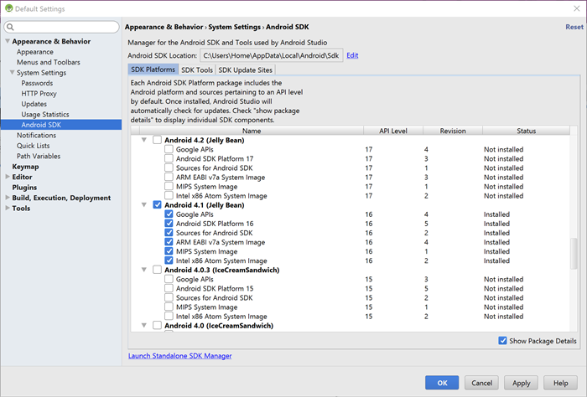Click the Android SDK Location path field
This screenshot has height=397, width=587.
(x=272, y=56)
